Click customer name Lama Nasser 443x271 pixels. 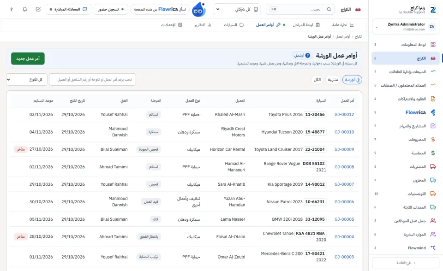coord(233,219)
